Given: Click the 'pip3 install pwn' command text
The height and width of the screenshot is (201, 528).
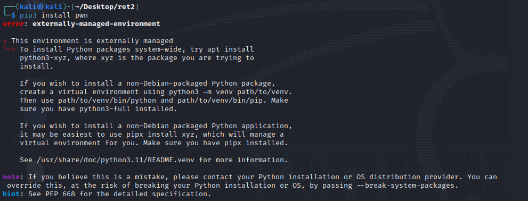Looking at the screenshot, I should click(54, 15).
